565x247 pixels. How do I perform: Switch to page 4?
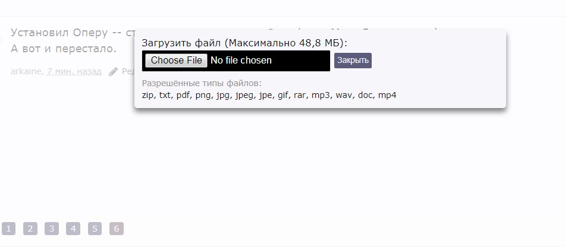coord(73,229)
